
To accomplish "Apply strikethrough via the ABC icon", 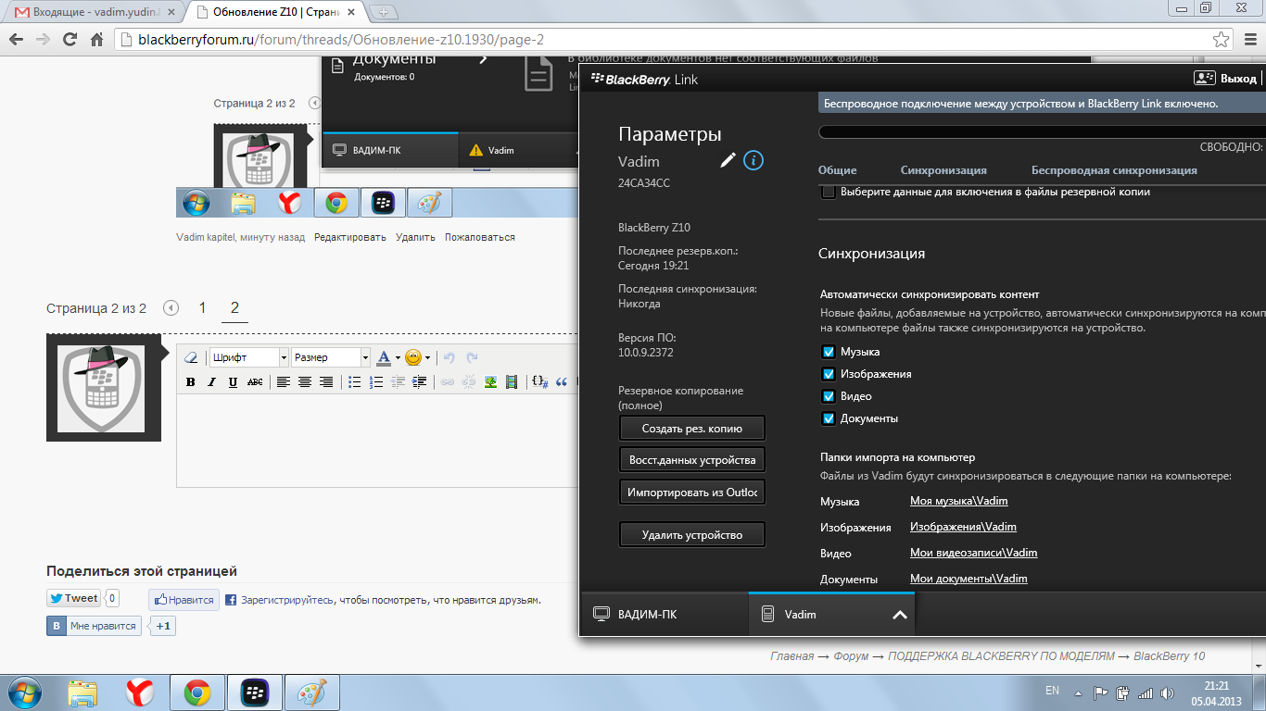I will (255, 381).
